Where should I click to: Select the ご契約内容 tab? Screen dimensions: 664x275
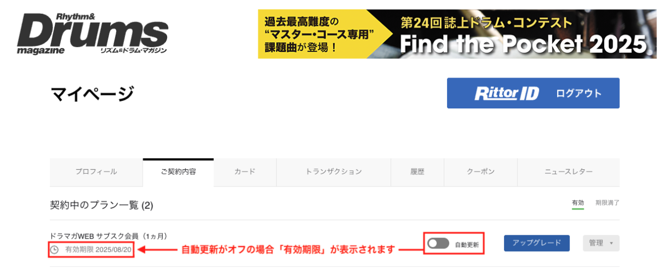click(x=178, y=172)
